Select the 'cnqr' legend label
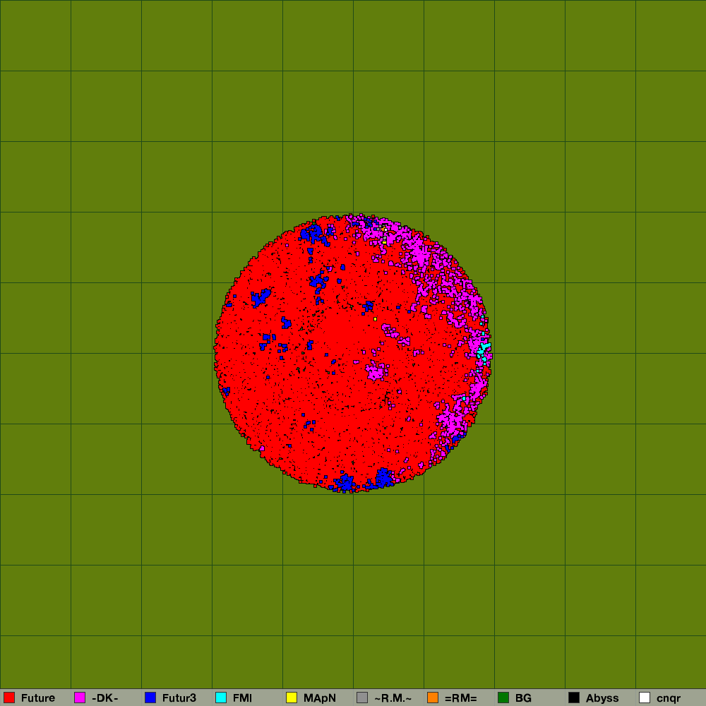The height and width of the screenshot is (706, 706). click(669, 698)
